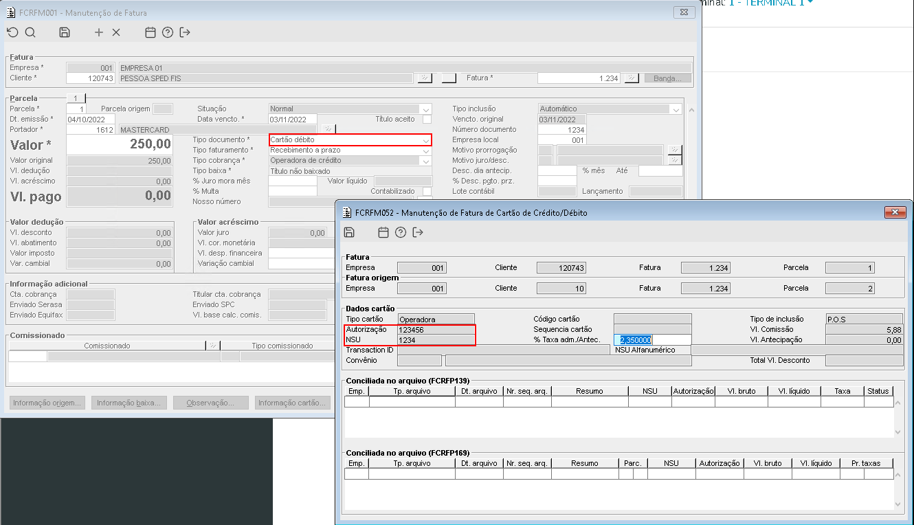This screenshot has width=914, height=525.
Task: Click the Informação baixa... button
Action: point(130,403)
